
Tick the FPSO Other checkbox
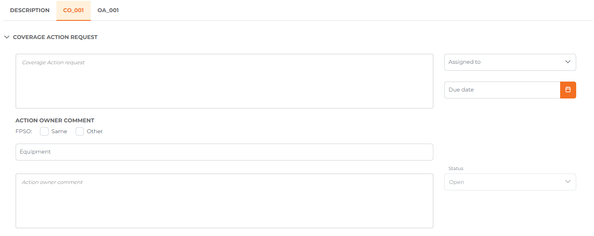(x=80, y=131)
